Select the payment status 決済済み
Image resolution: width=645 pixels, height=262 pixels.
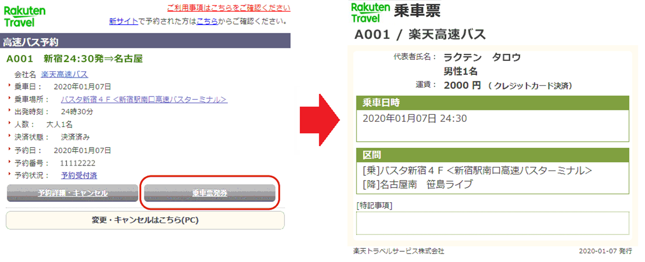click(x=75, y=137)
